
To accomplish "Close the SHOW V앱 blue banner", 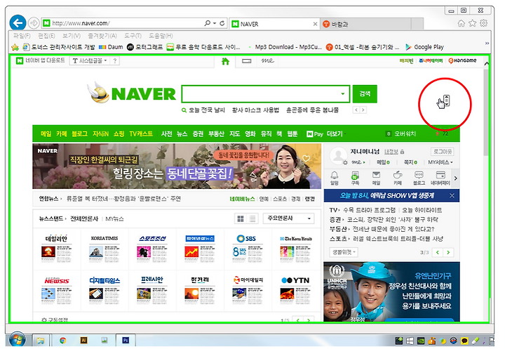I will (x=452, y=196).
